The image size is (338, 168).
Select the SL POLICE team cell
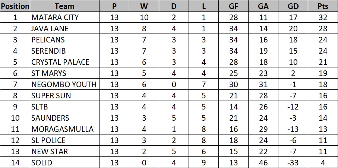click(x=65, y=140)
